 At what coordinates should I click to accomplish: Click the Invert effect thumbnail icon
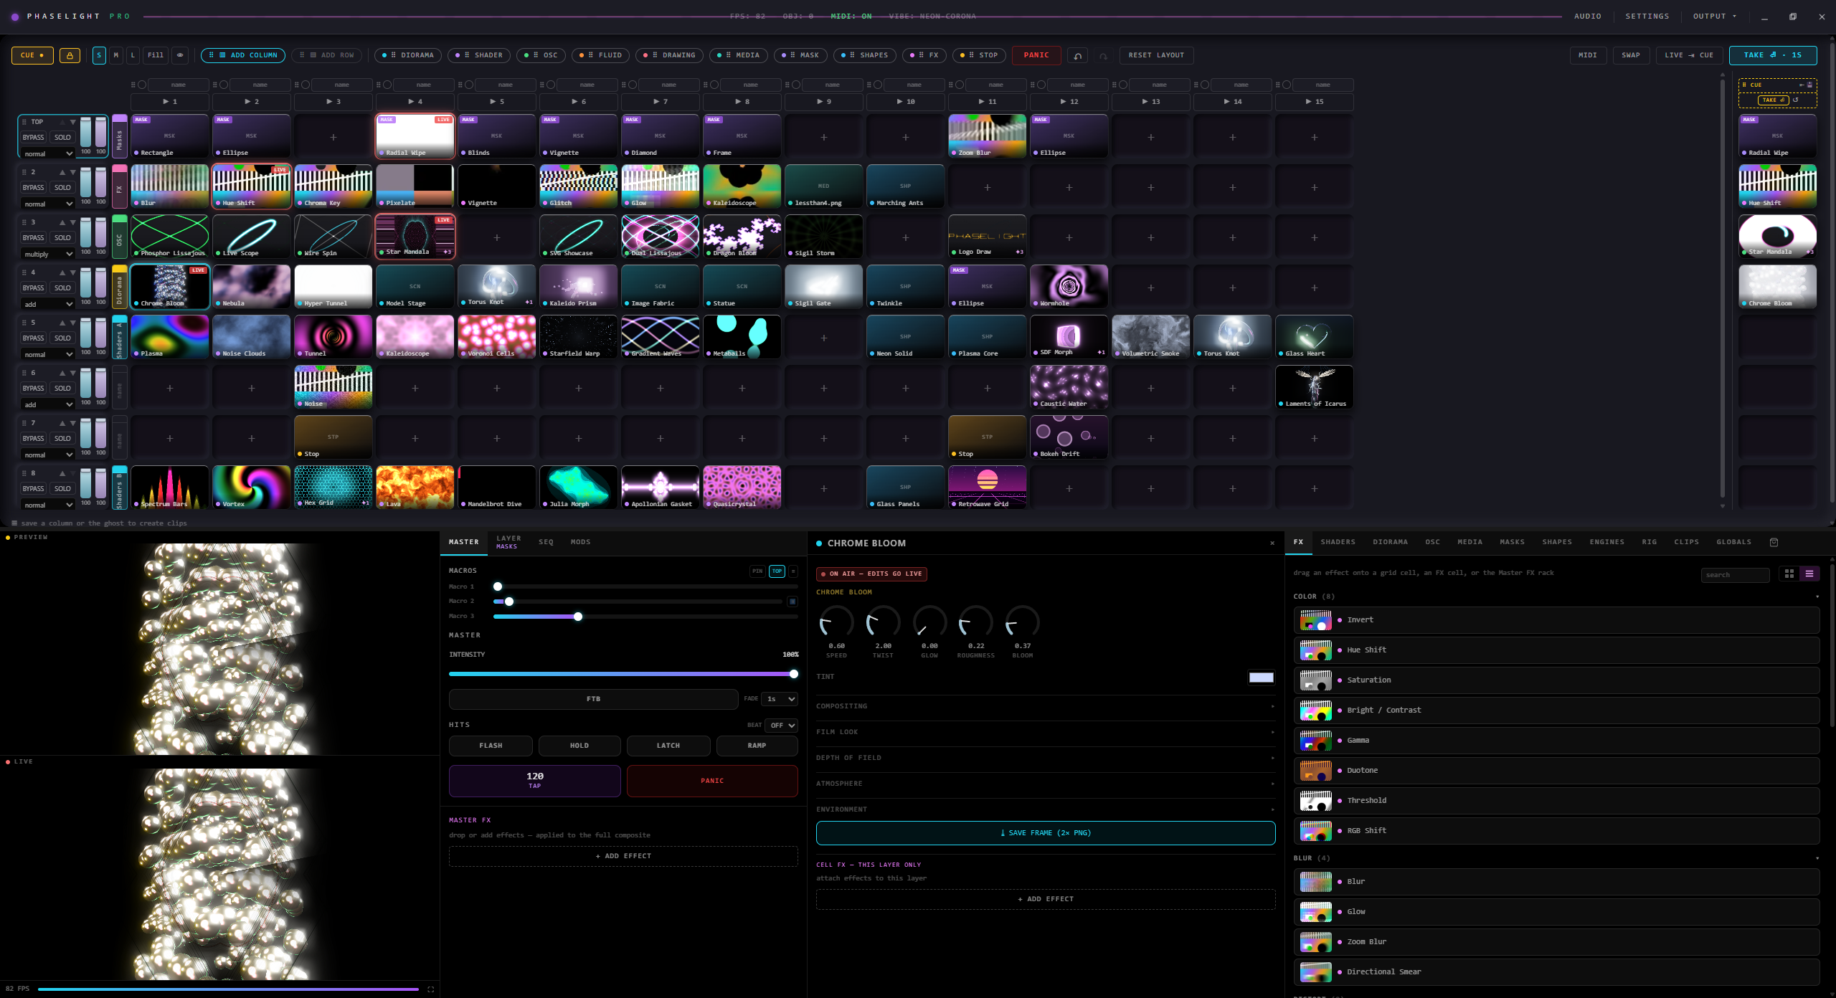(1315, 620)
